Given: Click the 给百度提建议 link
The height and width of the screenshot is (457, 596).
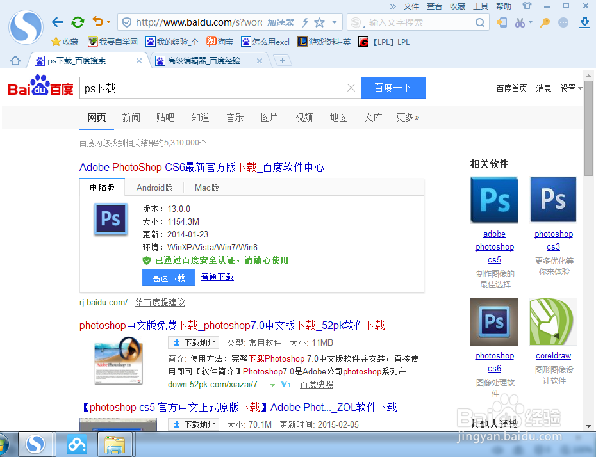Looking at the screenshot, I should (160, 303).
